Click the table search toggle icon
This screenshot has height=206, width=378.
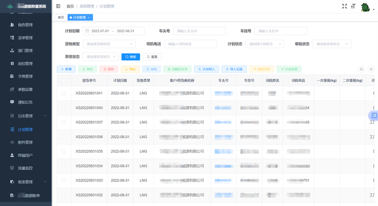tap(361, 69)
